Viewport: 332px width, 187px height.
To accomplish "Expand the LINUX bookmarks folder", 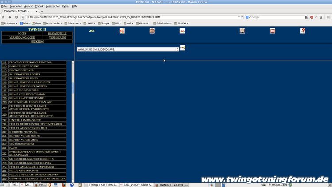I will click(x=90, y=23).
